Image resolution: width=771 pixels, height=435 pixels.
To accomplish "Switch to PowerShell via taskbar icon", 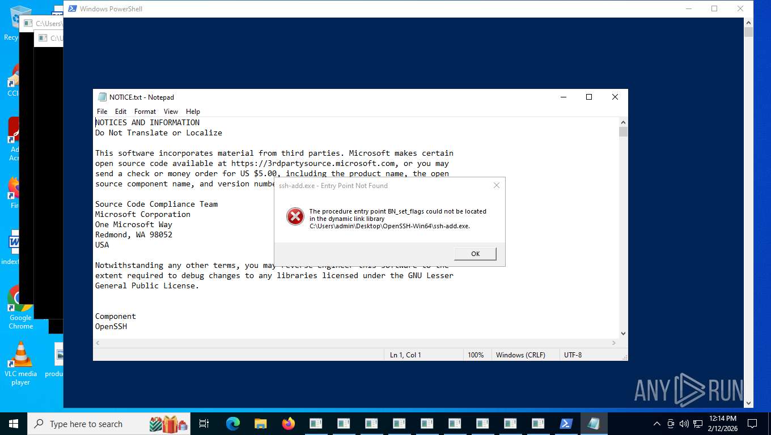I will [x=566, y=424].
